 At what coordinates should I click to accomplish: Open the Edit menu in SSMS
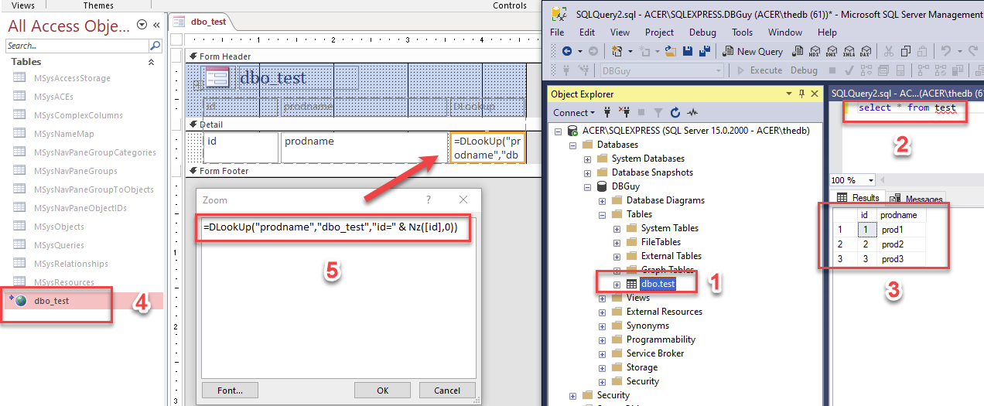(x=587, y=32)
